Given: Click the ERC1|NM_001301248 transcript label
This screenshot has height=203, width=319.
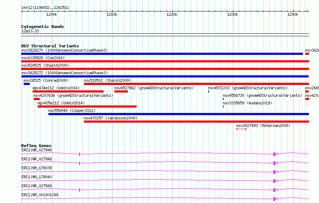Looking at the screenshot, I should point(40,195).
